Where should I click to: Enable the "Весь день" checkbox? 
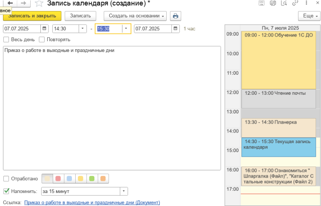click(6, 40)
